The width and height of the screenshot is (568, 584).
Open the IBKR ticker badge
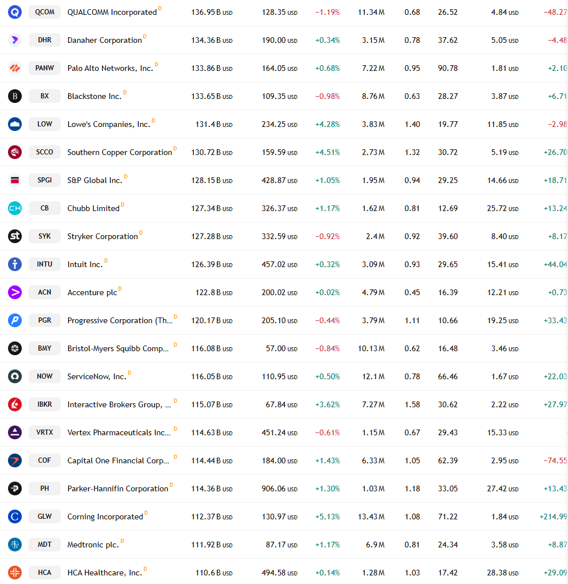(45, 404)
